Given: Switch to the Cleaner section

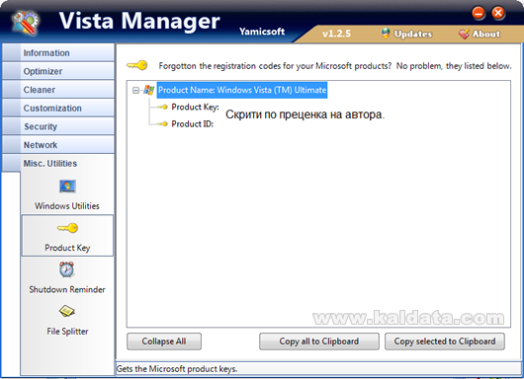Looking at the screenshot, I should point(58,90).
